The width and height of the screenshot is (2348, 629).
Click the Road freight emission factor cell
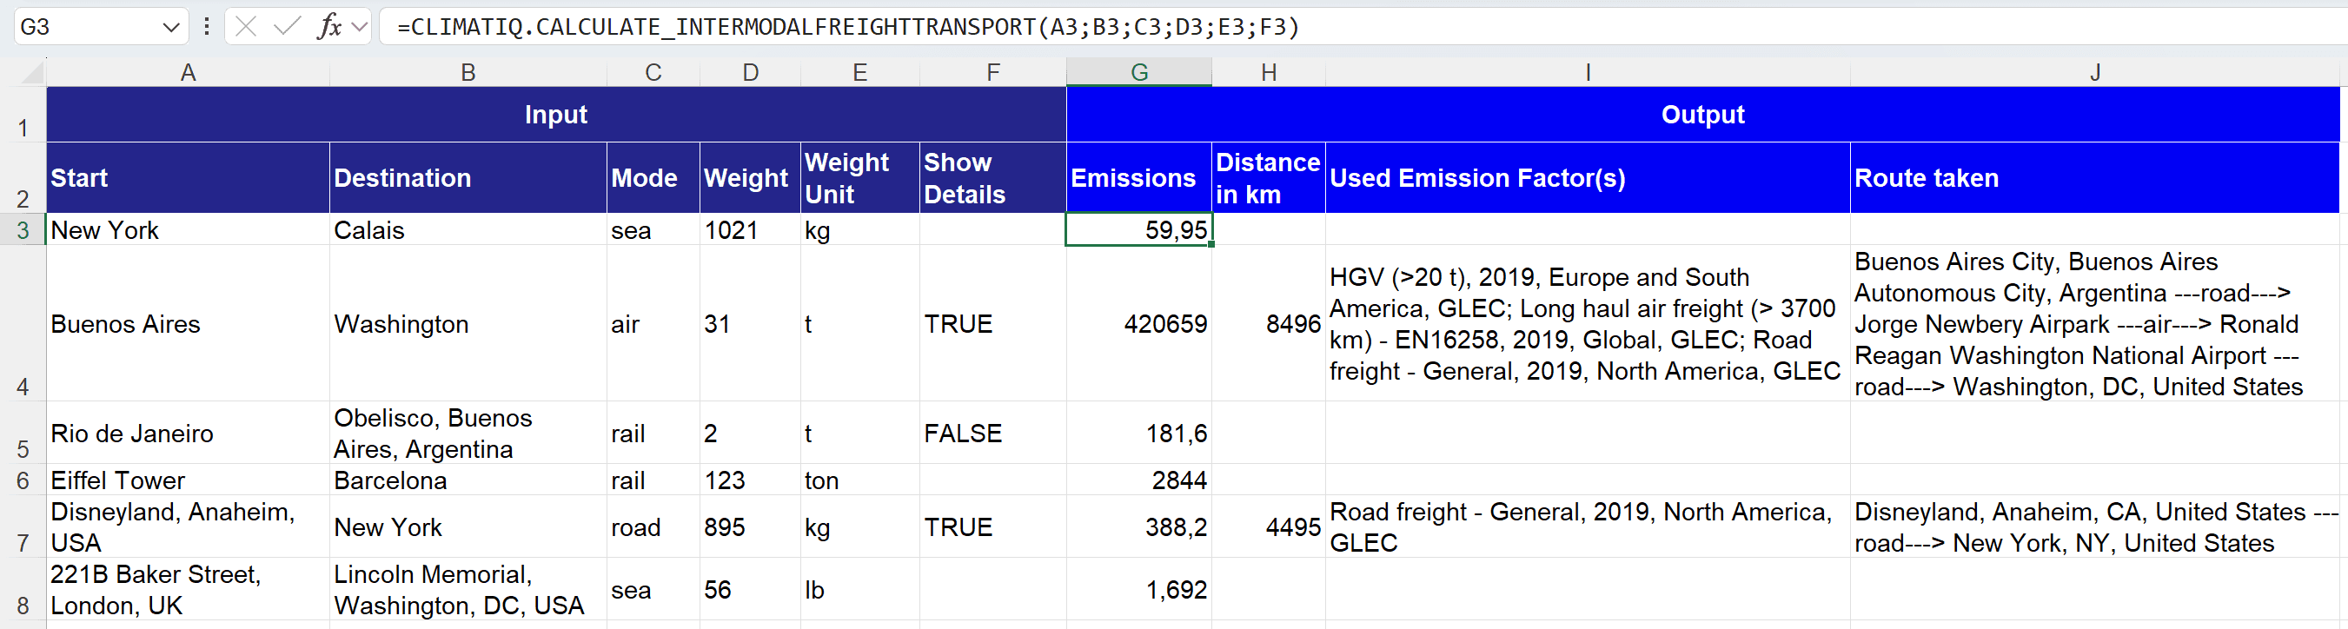pyautogui.click(x=1587, y=526)
